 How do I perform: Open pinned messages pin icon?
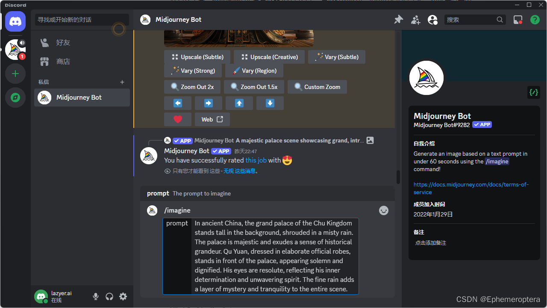398,20
